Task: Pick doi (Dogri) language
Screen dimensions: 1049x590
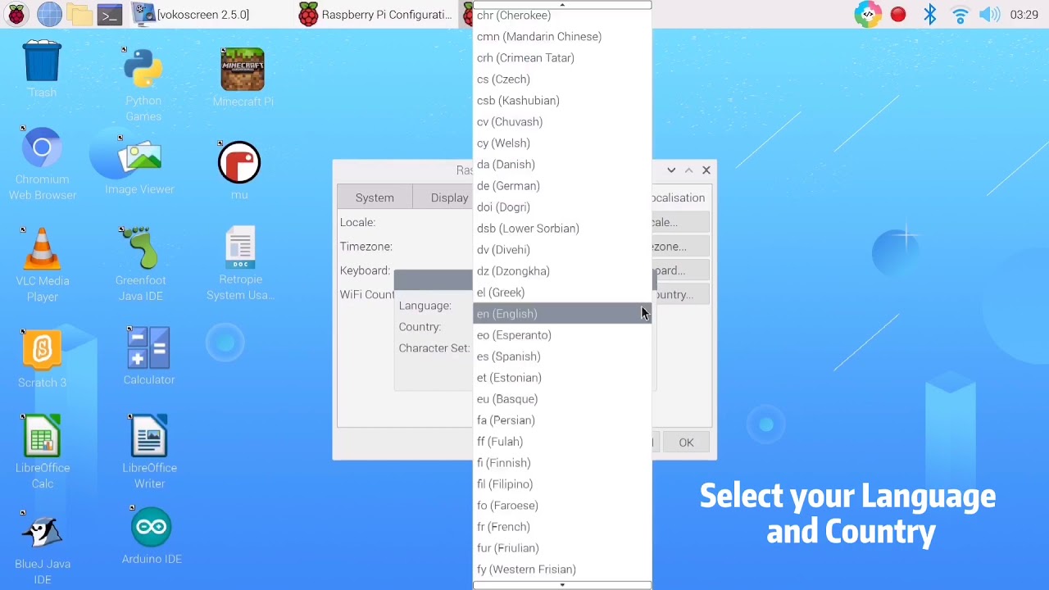Action: (x=562, y=206)
